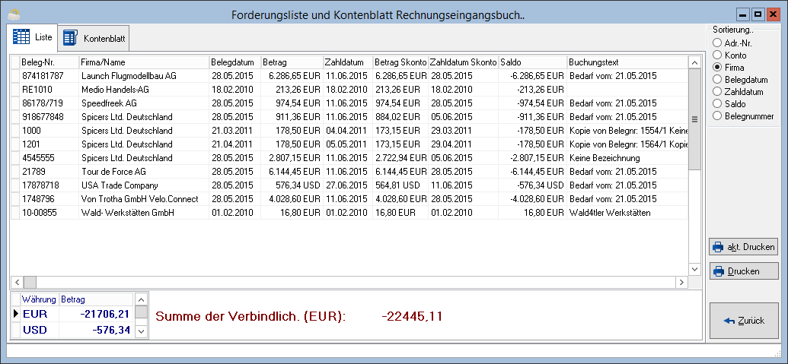Select EUR row in currency table
788x364 pixels.
click(72, 315)
